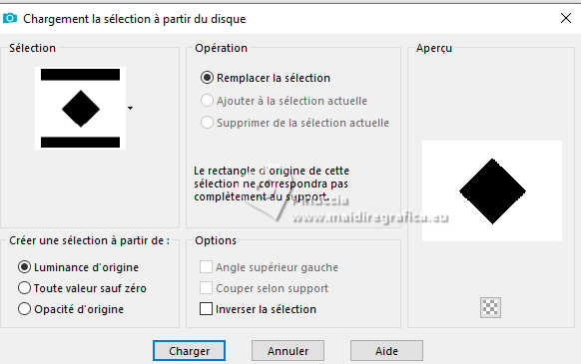Click the Annuler button
The width and height of the screenshot is (581, 364).
pos(288,351)
